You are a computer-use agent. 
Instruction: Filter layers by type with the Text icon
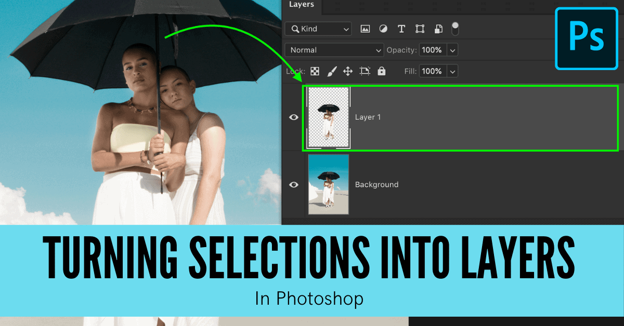point(401,29)
